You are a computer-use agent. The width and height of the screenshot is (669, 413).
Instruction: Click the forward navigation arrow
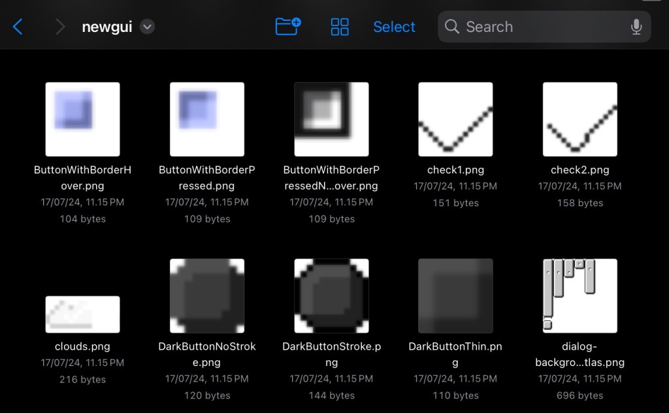coord(60,27)
